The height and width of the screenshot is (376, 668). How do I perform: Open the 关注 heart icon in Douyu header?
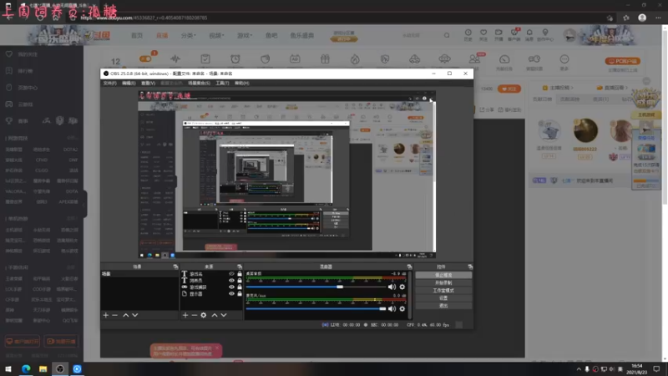click(x=483, y=34)
